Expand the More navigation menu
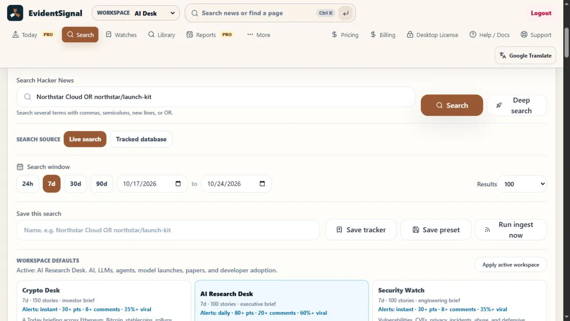The image size is (570, 321). [x=259, y=35]
